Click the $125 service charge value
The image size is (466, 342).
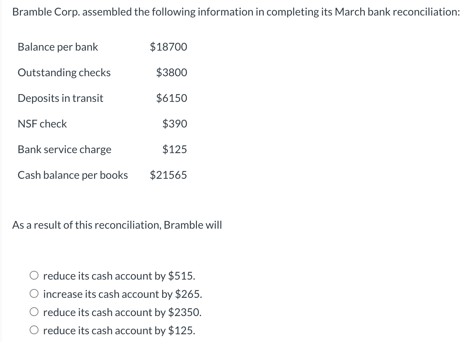pos(175,150)
